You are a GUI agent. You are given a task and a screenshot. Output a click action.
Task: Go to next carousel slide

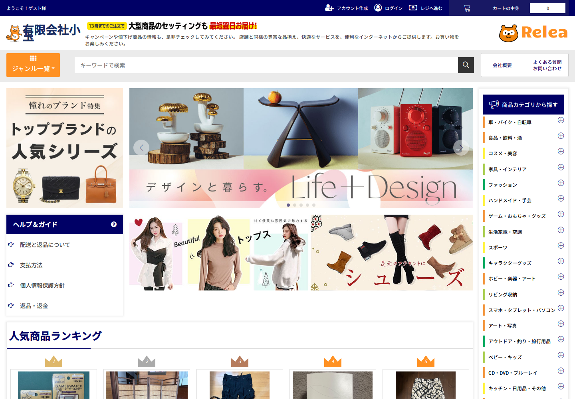pyautogui.click(x=461, y=148)
